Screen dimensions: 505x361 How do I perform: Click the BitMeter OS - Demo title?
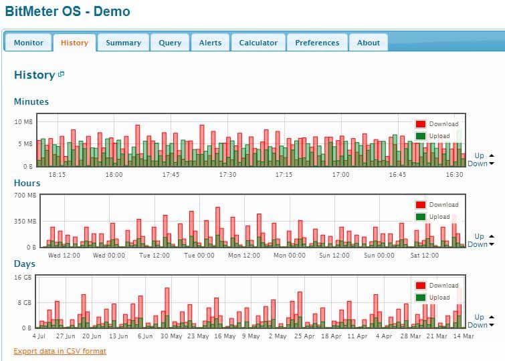68,11
